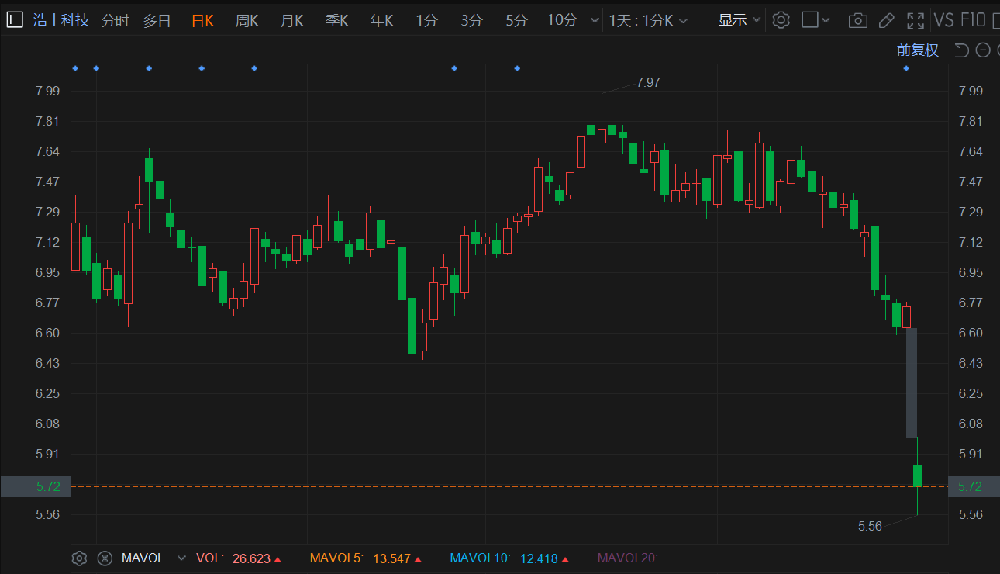The height and width of the screenshot is (574, 1000).
Task: Zoom out chart with minus circle icon
Action: tap(983, 50)
